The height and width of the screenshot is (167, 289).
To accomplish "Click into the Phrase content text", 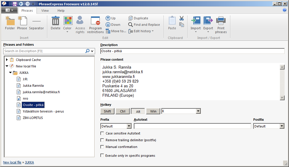I will point(190,81).
